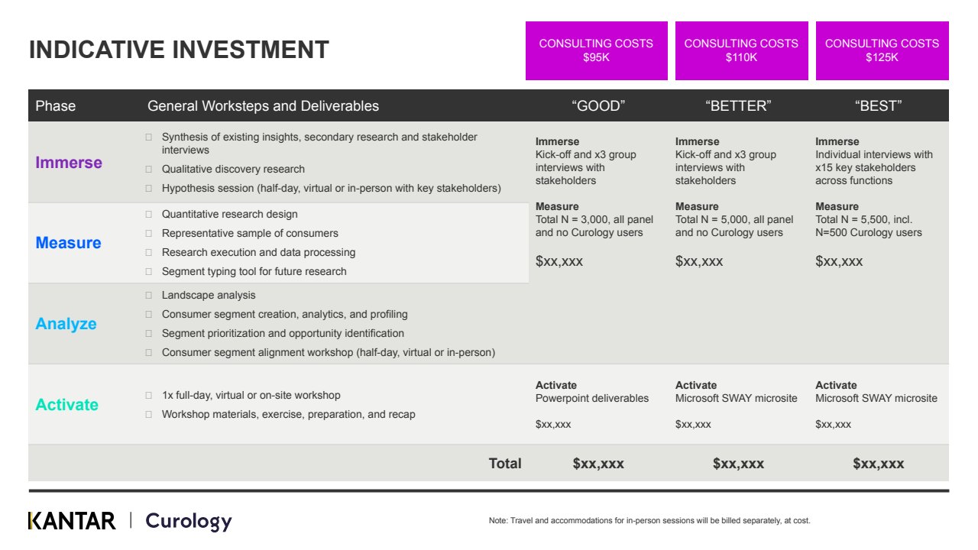Screen dimensions: 978x550
Task: Select the $110K Consulting Costs box
Action: click(741, 50)
